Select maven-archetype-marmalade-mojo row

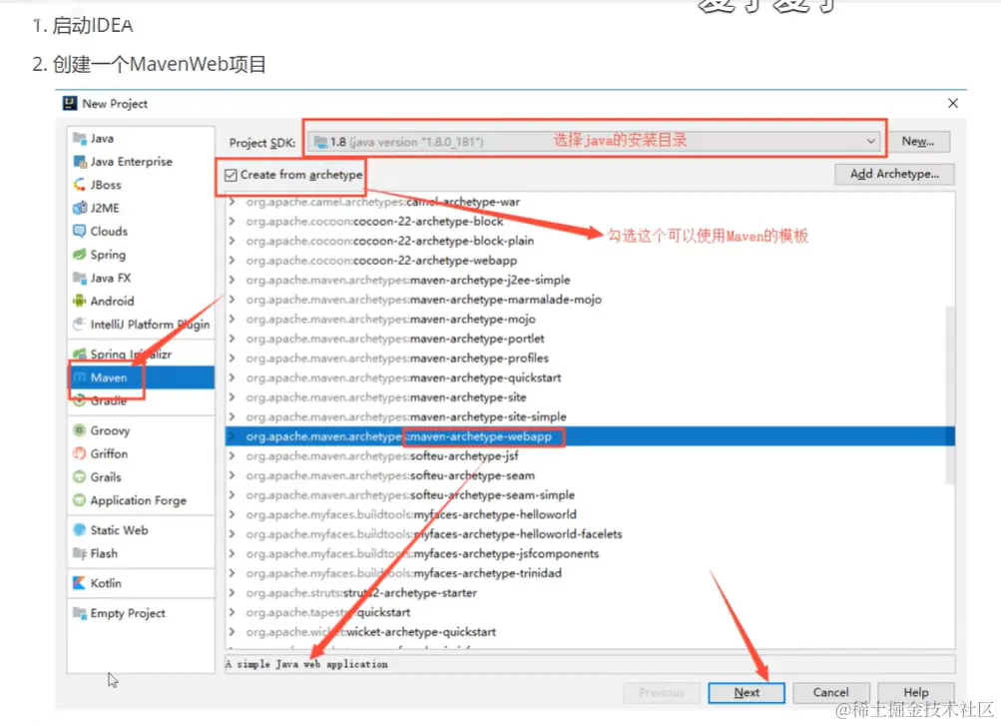click(x=590, y=300)
